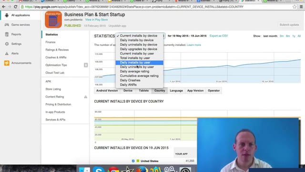Image resolution: width=305 pixels, height=172 pixels.
Task: Switch to Device tab
Action: pyautogui.click(x=128, y=91)
